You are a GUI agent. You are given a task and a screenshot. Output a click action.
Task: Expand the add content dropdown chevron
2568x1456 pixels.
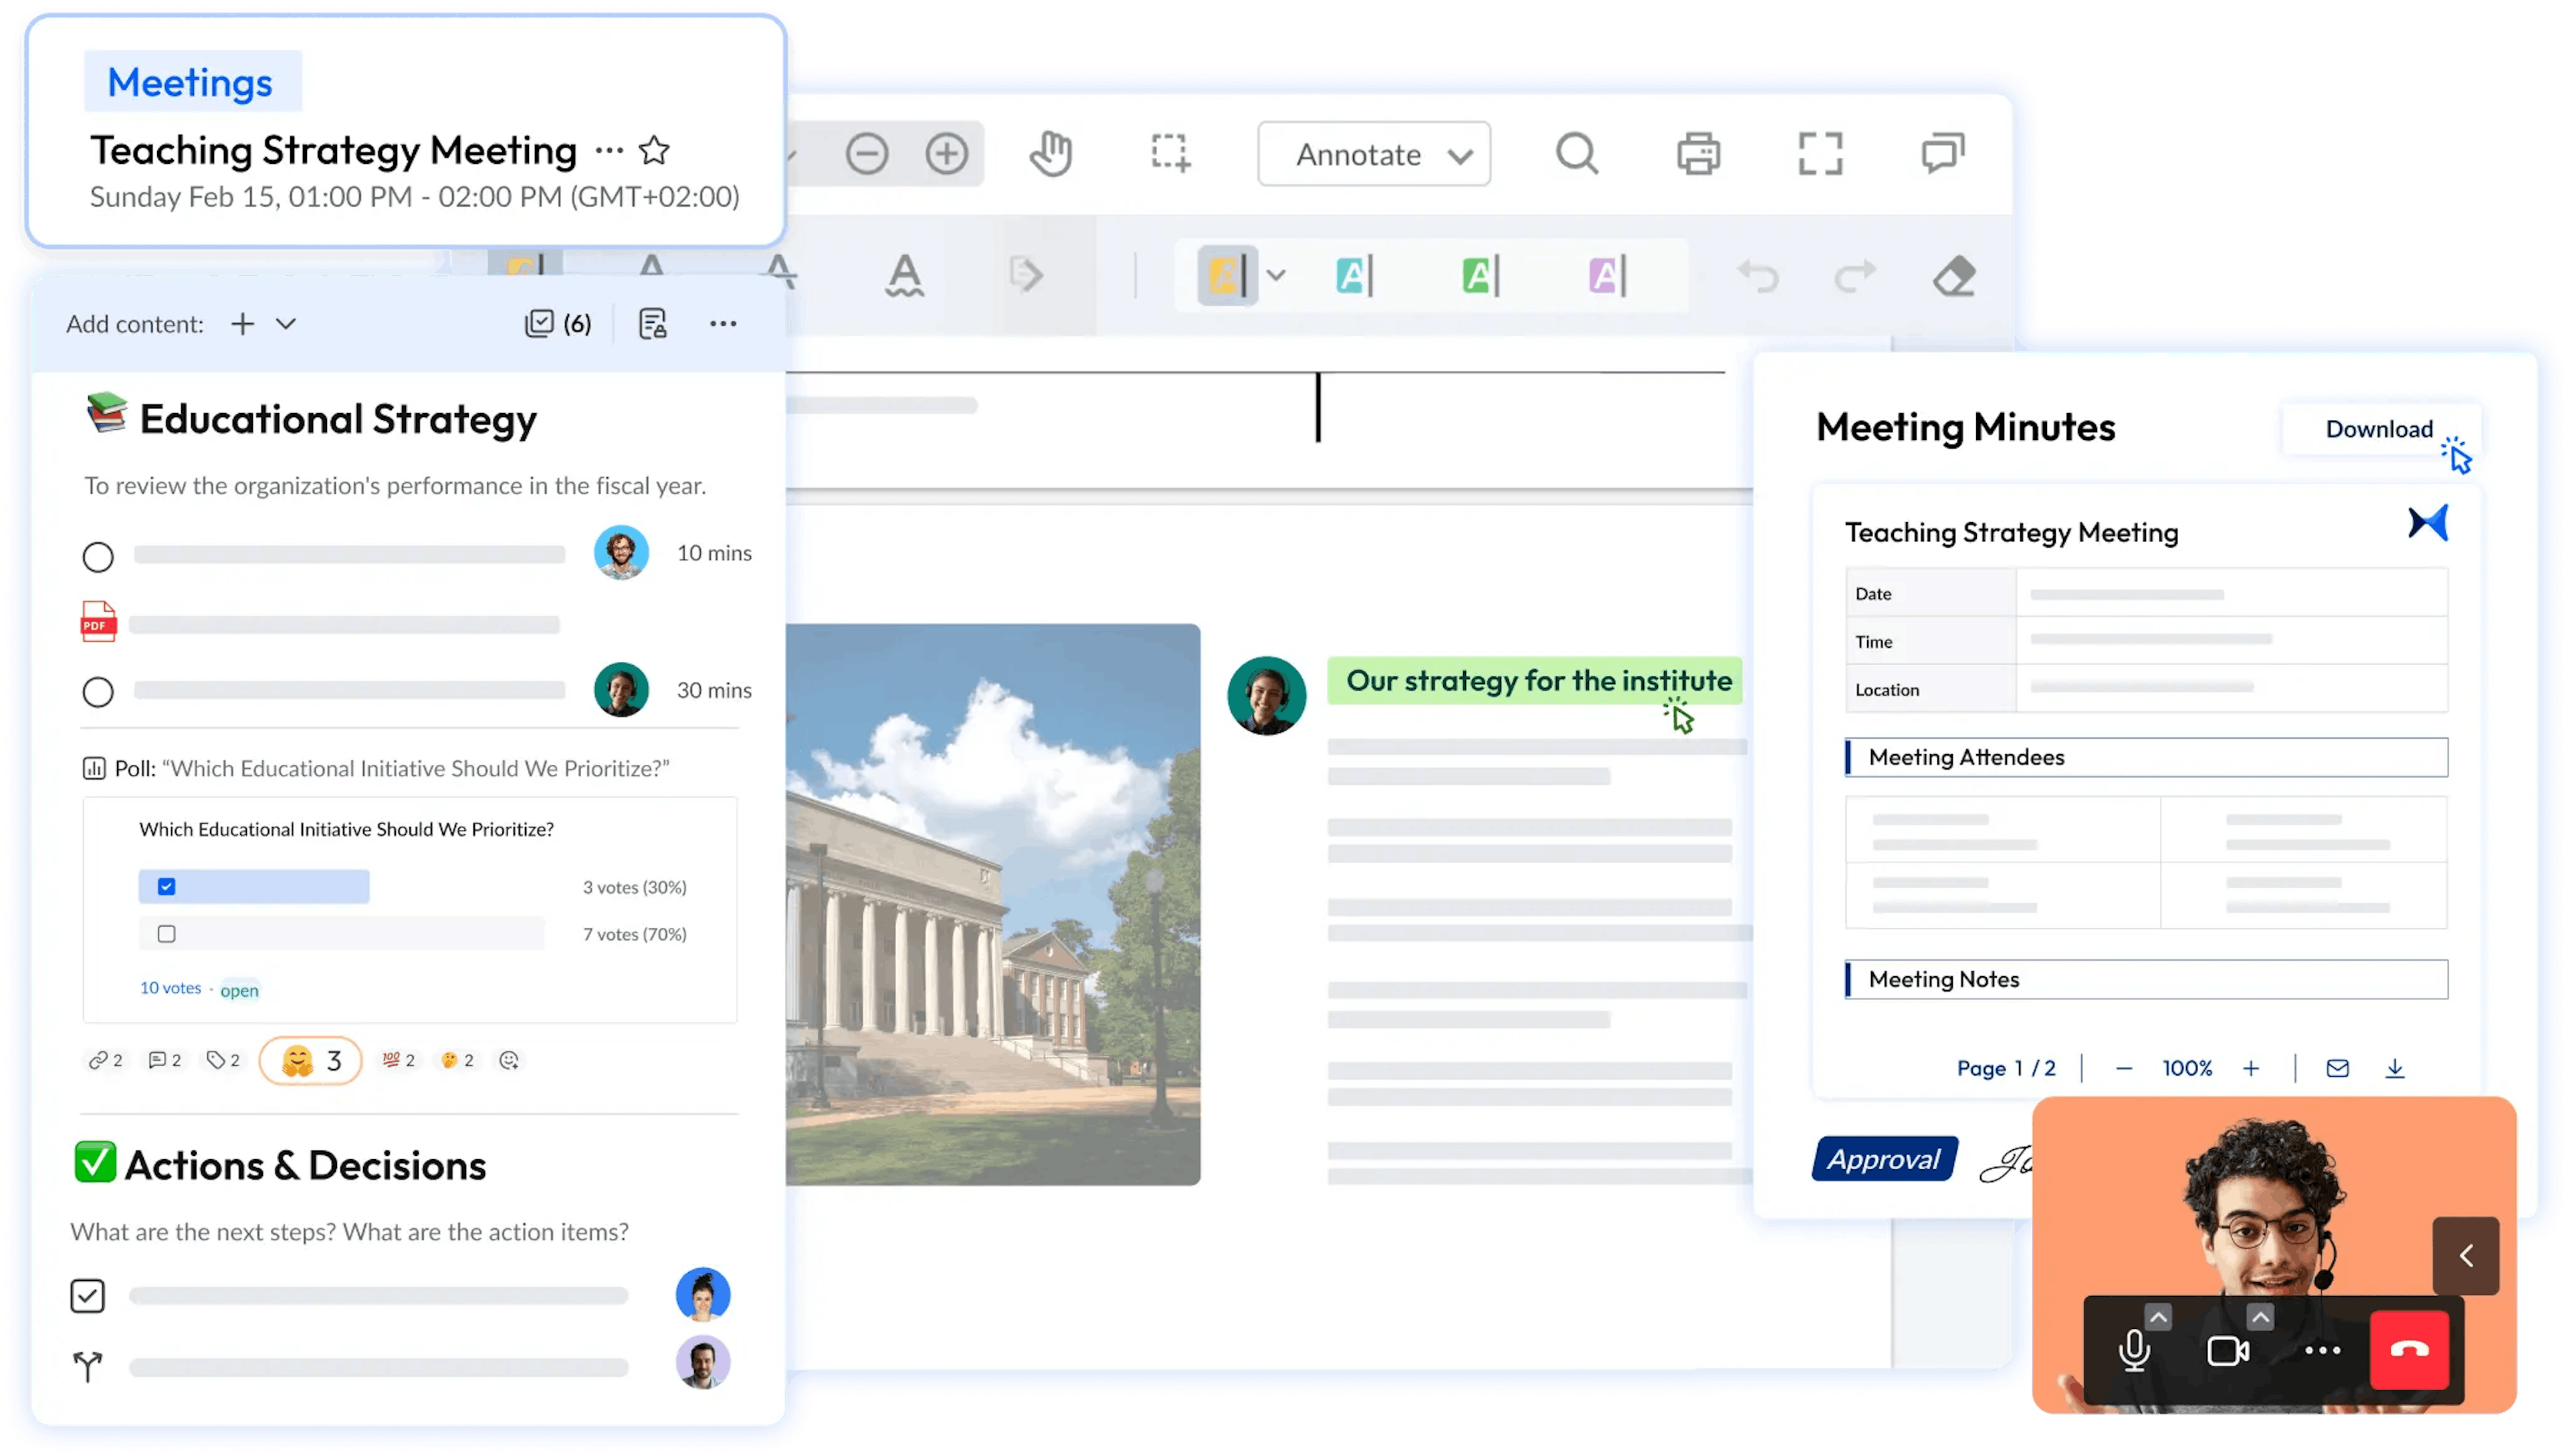(286, 323)
